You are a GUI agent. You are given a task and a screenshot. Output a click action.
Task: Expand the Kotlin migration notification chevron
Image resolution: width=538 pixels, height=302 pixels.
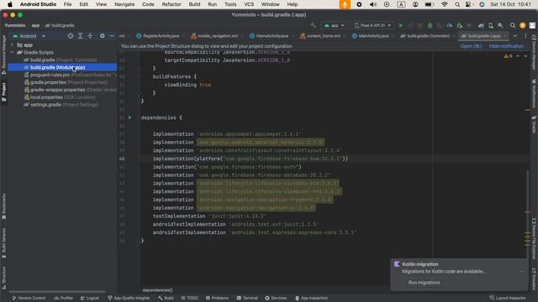tap(521, 272)
